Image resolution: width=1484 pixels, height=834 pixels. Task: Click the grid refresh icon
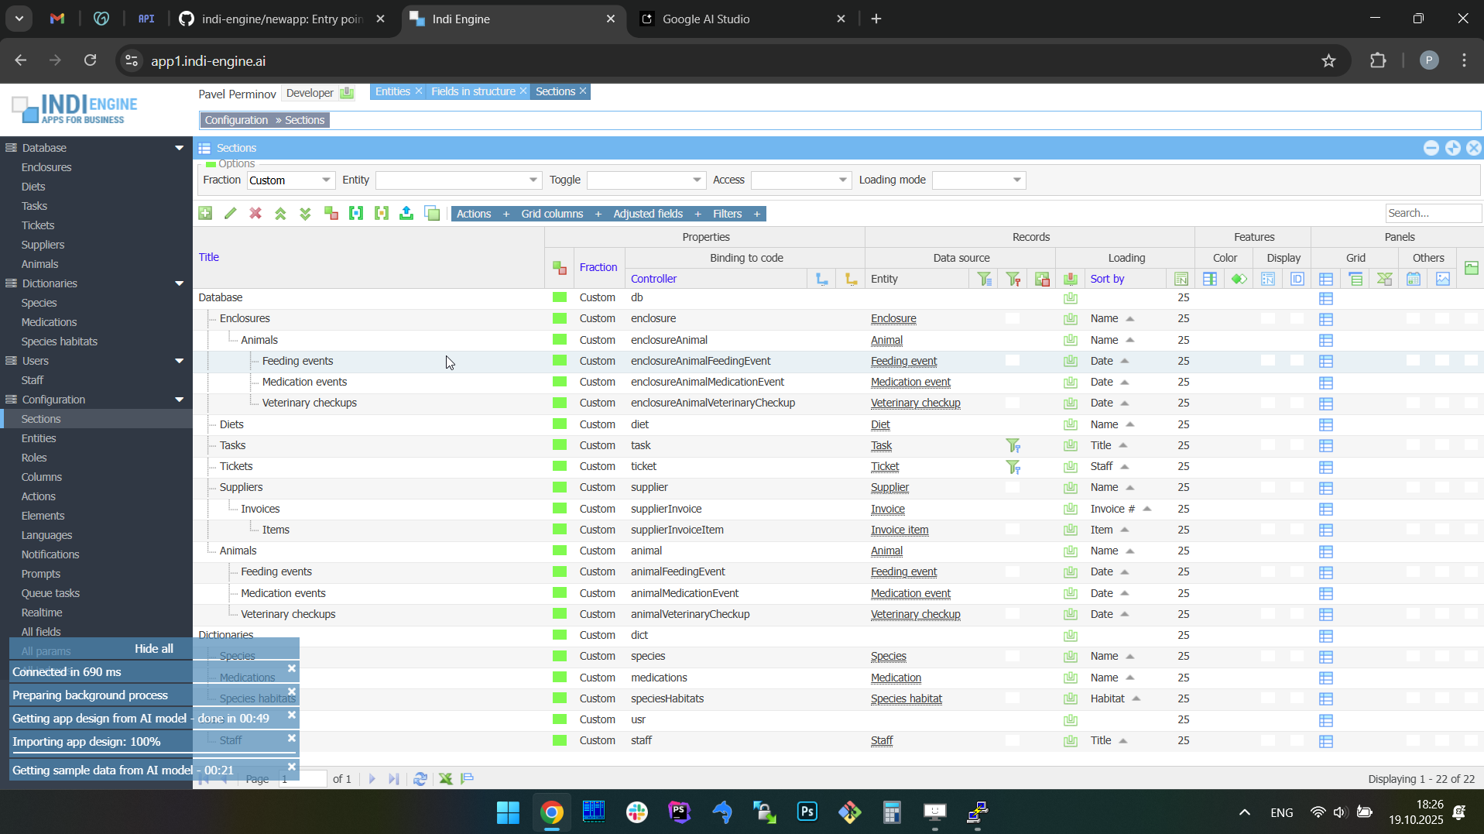point(420,779)
